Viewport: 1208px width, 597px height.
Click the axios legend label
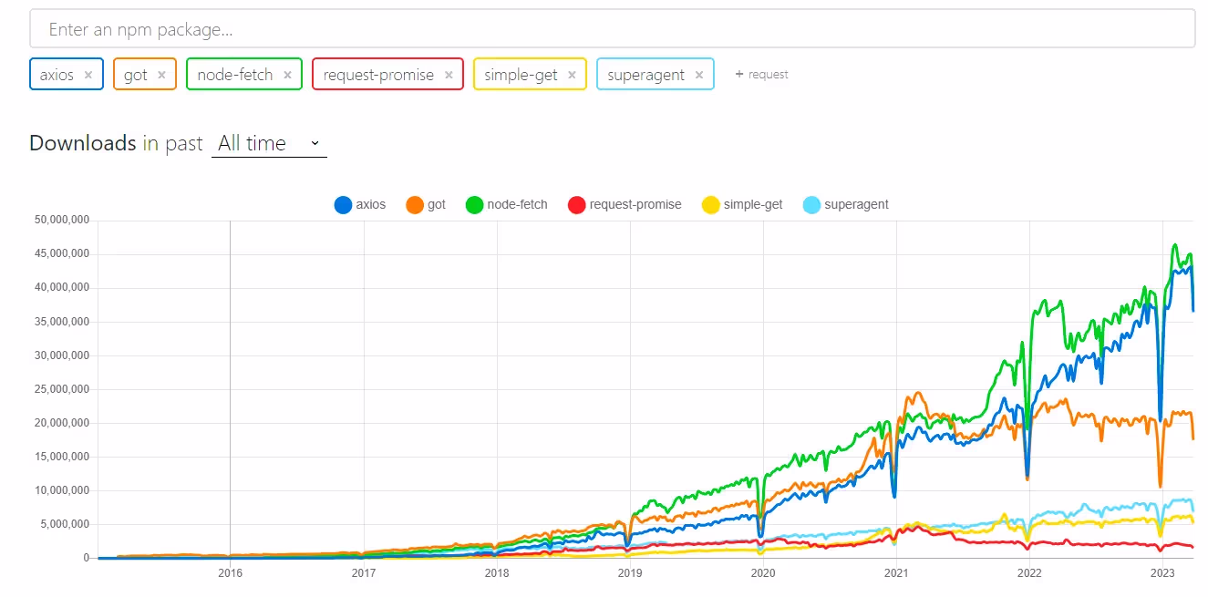[x=371, y=205]
